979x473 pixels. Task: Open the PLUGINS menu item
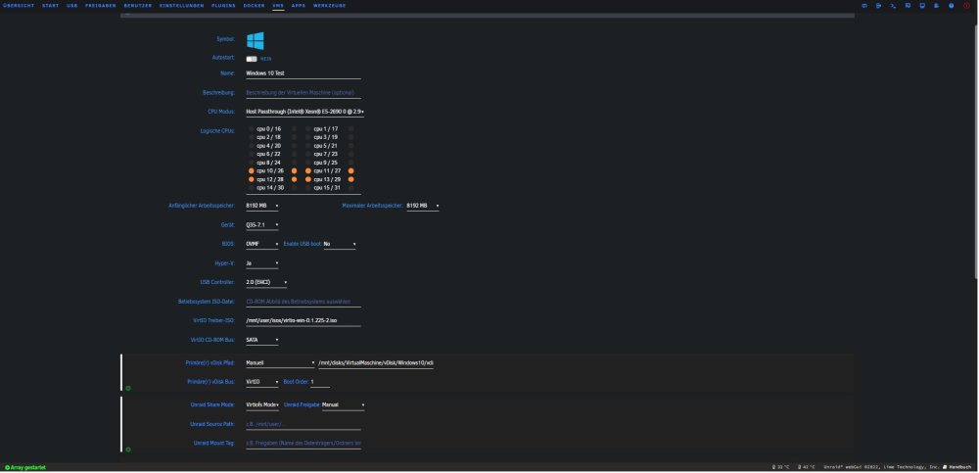click(223, 6)
